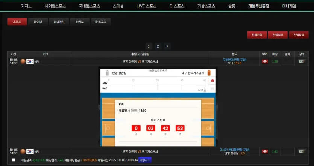314x166 pixels.
Task: Click the 안양 정관장 -2.5 selection
Action: pos(235,153)
